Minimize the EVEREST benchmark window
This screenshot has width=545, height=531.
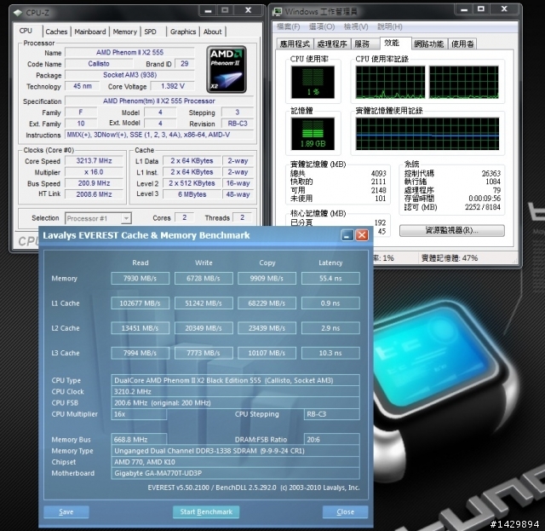pyautogui.click(x=347, y=235)
